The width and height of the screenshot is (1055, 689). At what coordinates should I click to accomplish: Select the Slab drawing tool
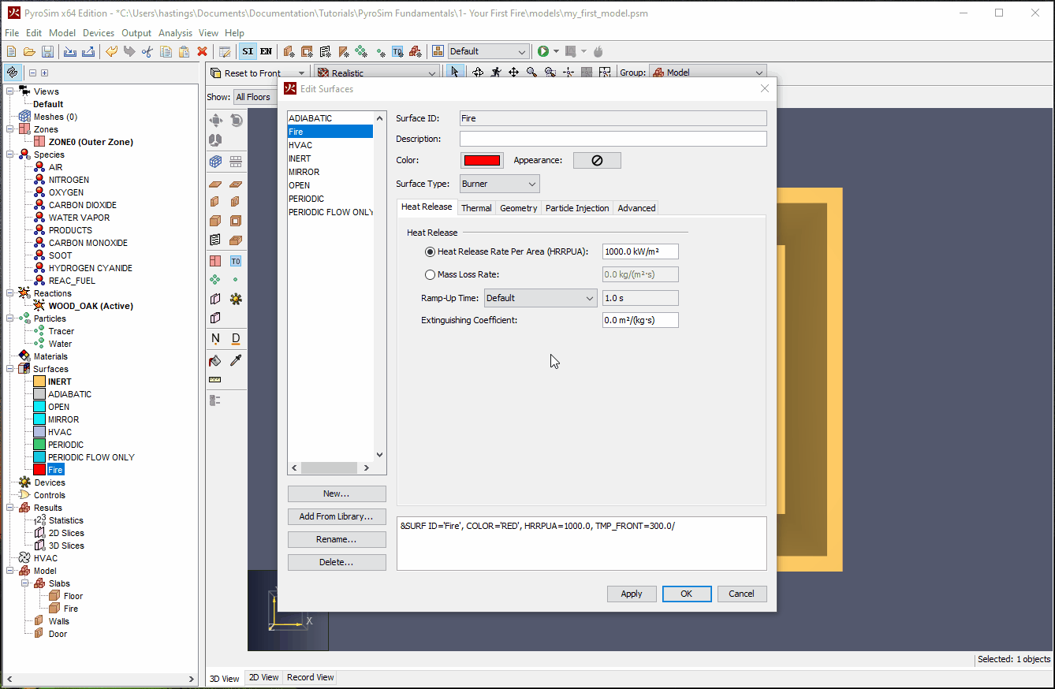215,184
